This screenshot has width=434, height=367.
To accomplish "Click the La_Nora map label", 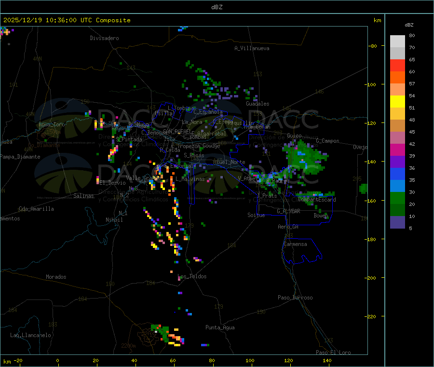I will tap(192, 122).
